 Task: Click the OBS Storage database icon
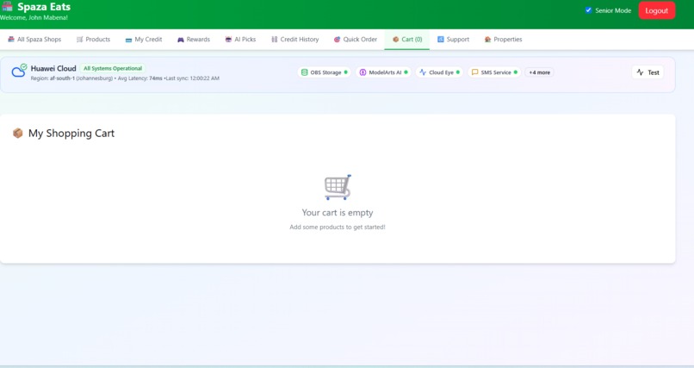coord(305,72)
